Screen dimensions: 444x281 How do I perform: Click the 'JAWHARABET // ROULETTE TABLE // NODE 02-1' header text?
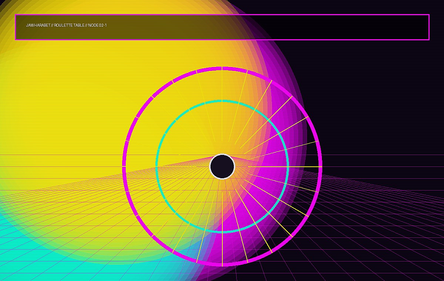tap(66, 25)
